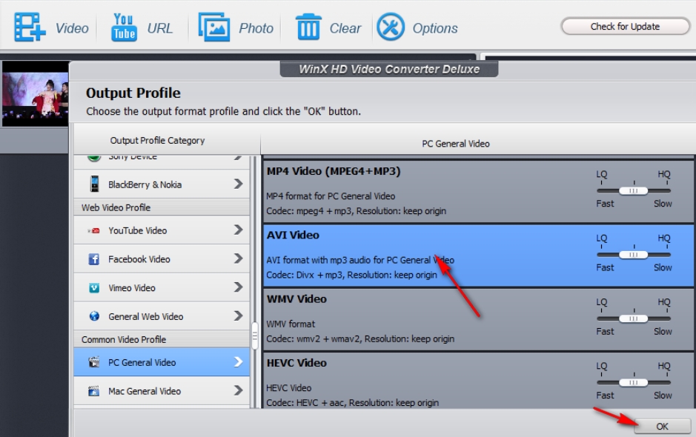Click the Clear trash can icon
This screenshot has height=437, width=696.
[308, 27]
